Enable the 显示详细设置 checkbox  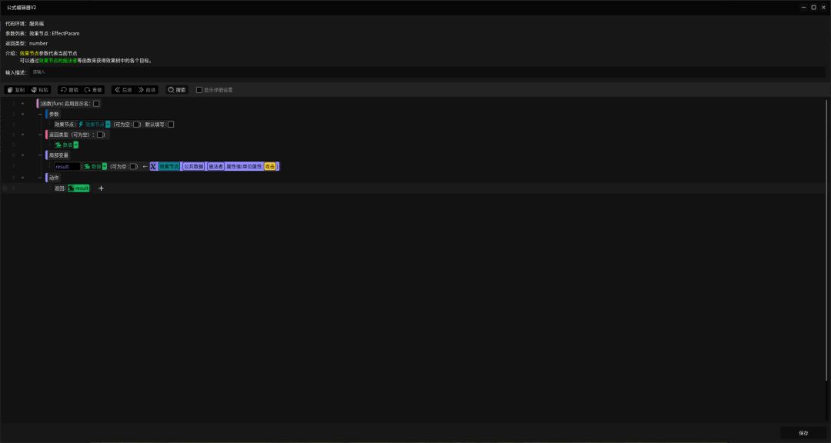click(199, 90)
